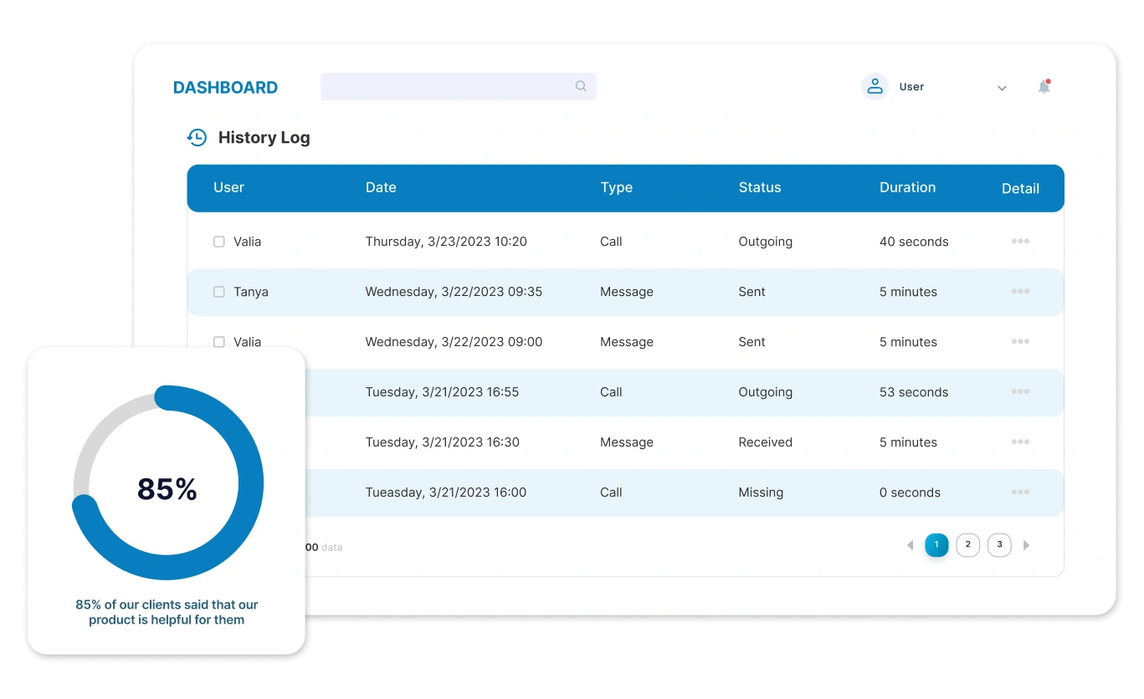The width and height of the screenshot is (1144, 699).
Task: Click the 85% circular progress ring
Action: tap(243, 435)
